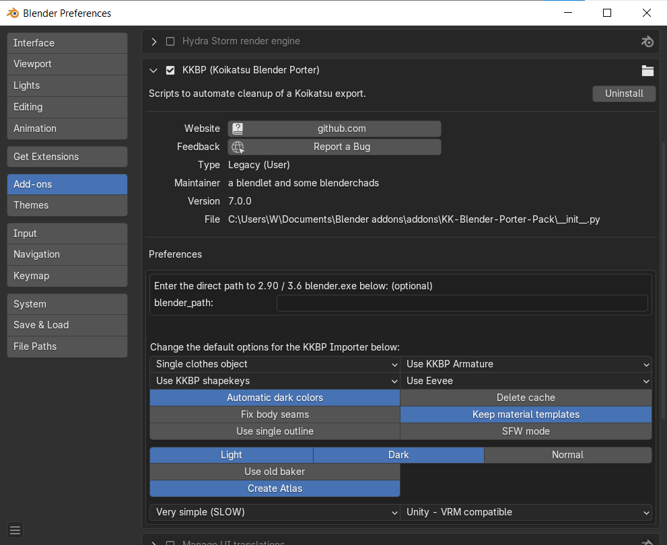This screenshot has width=667, height=545.
Task: Toggle the Dark bake option
Action: tap(398, 455)
